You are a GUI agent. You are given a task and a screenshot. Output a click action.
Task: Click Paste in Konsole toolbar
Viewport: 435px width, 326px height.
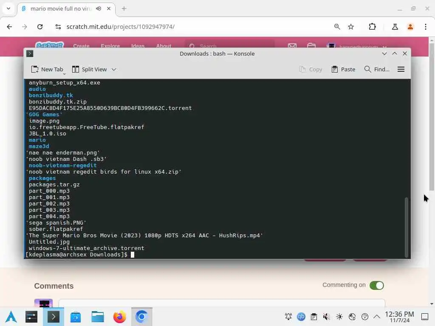[x=343, y=69]
